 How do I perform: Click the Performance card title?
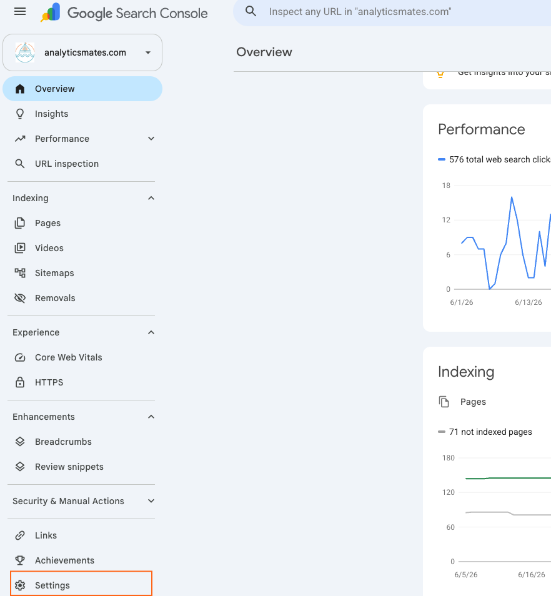[482, 129]
